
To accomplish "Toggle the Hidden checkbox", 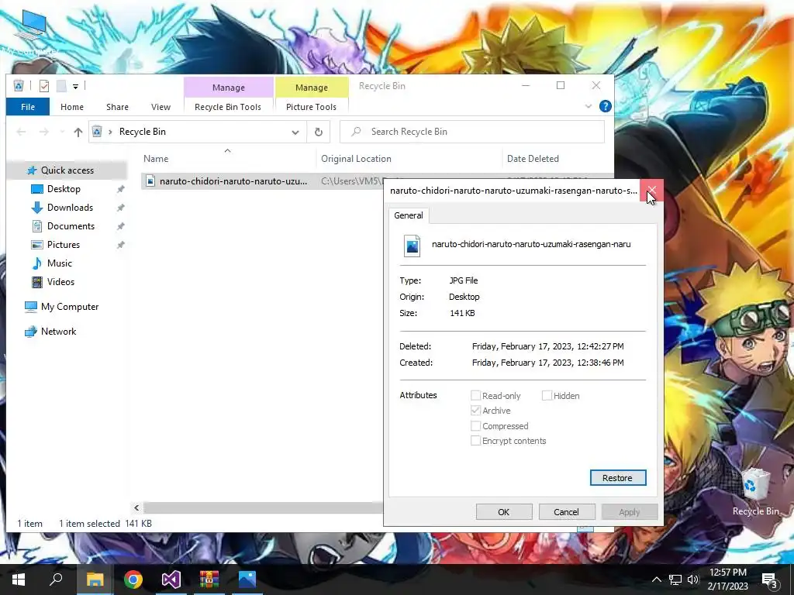I will tap(547, 396).
